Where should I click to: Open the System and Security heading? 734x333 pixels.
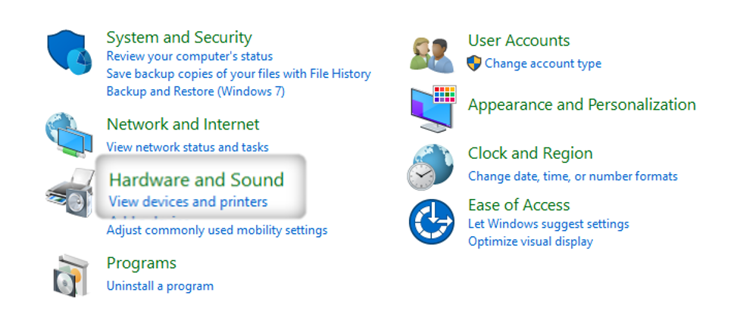click(180, 37)
